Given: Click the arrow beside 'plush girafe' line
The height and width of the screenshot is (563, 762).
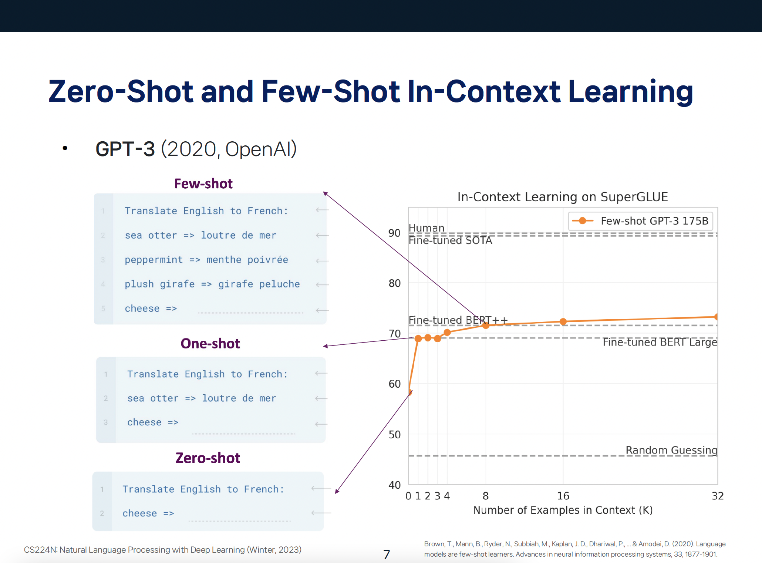Looking at the screenshot, I should click(323, 285).
